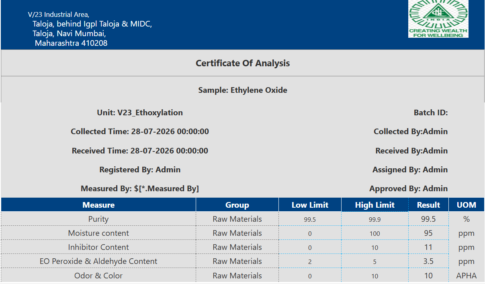Click the Sample: Ethylene Oxide title
This screenshot has width=485, height=284.
243,90
